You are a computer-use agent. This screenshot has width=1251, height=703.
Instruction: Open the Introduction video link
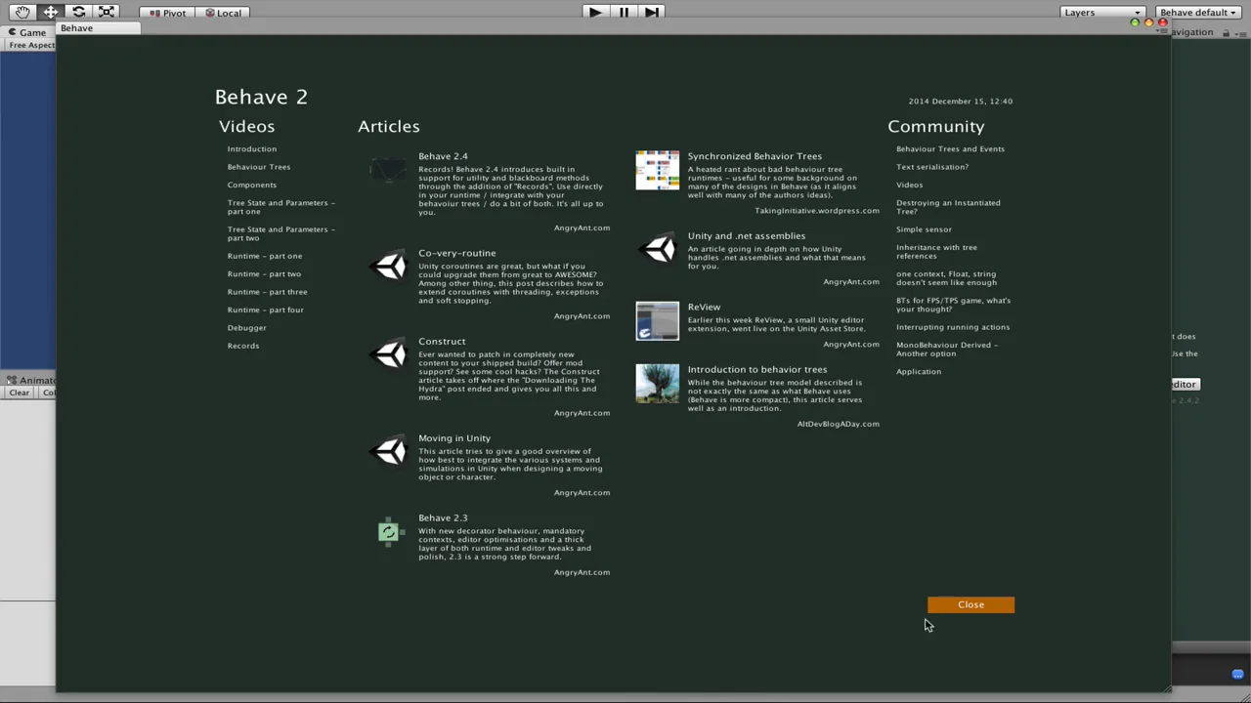click(x=252, y=149)
